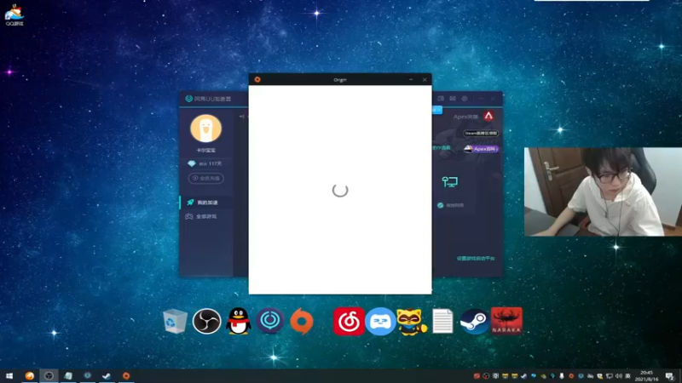
Task: Click the Apex Legends red logo
Action: click(x=488, y=116)
